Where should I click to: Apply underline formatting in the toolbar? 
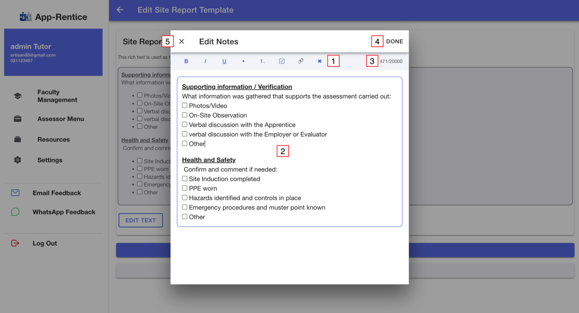[x=224, y=61]
